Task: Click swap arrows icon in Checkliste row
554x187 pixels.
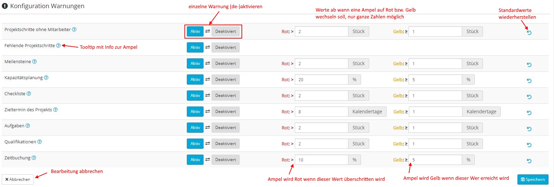Action: (x=207, y=96)
